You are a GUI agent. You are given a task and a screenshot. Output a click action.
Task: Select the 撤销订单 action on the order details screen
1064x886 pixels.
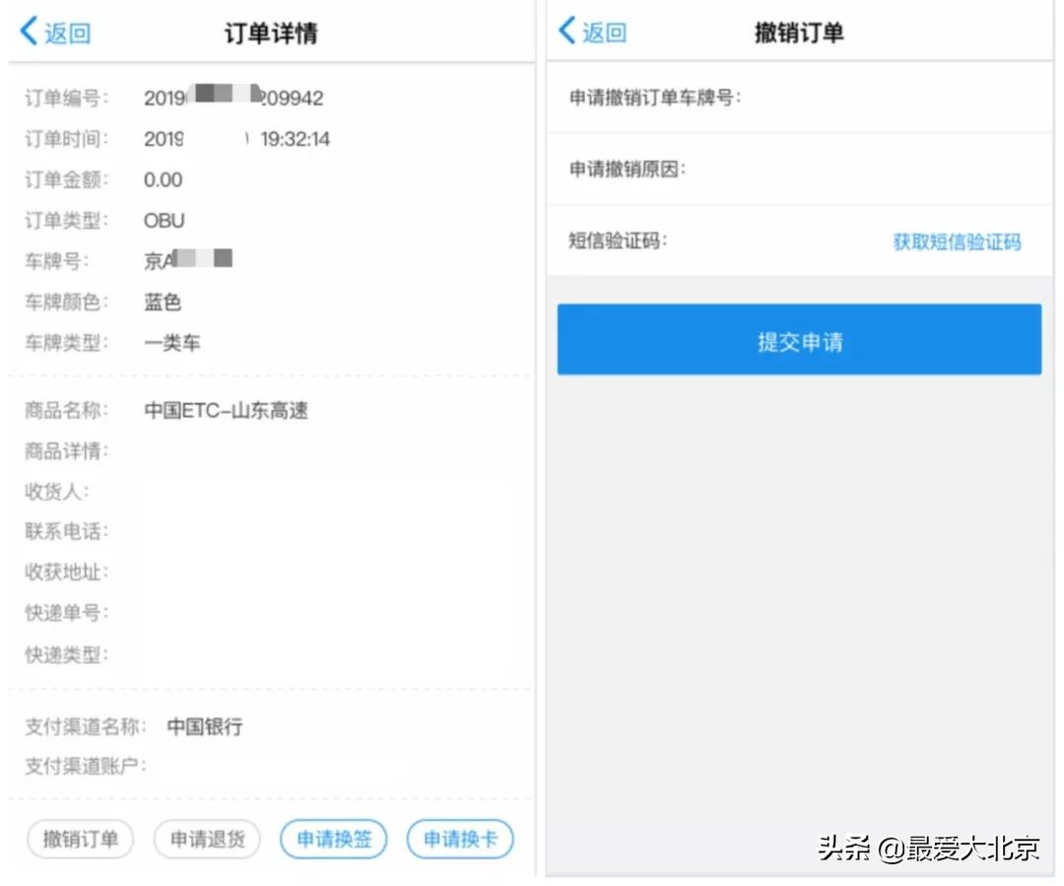pyautogui.click(x=79, y=839)
